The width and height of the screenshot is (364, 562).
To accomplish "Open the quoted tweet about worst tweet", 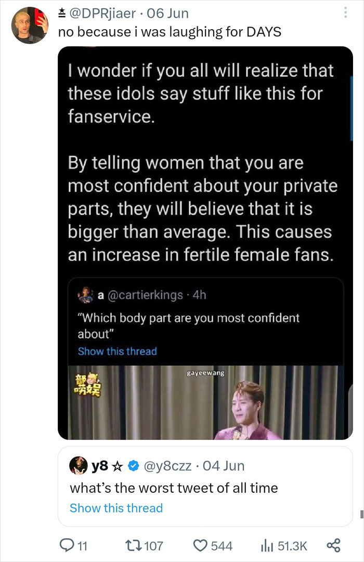I will (x=205, y=488).
